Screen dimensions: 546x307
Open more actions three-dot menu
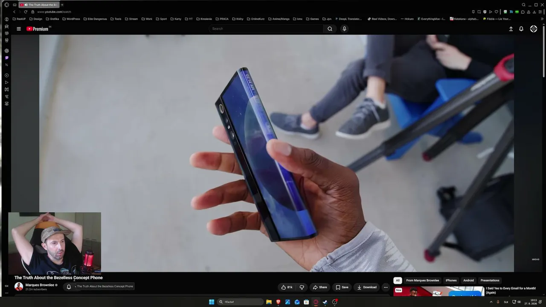(x=386, y=287)
